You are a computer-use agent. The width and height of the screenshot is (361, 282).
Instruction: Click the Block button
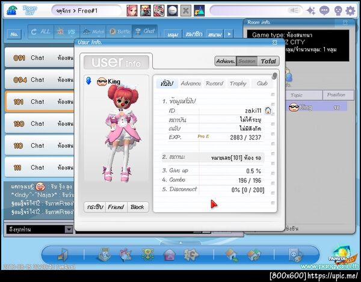(137, 207)
